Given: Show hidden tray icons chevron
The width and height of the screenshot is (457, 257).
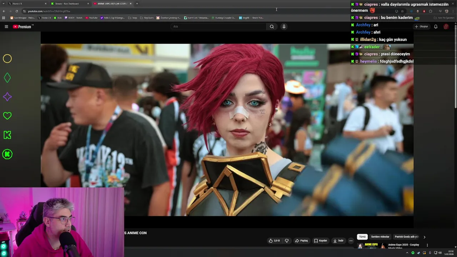Looking at the screenshot, I should tap(407, 253).
